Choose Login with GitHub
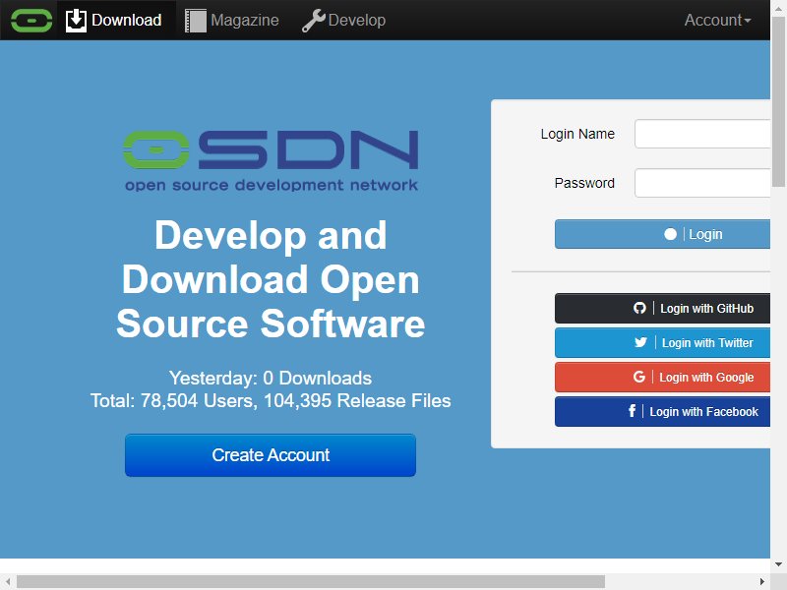The image size is (787, 590). (x=662, y=308)
